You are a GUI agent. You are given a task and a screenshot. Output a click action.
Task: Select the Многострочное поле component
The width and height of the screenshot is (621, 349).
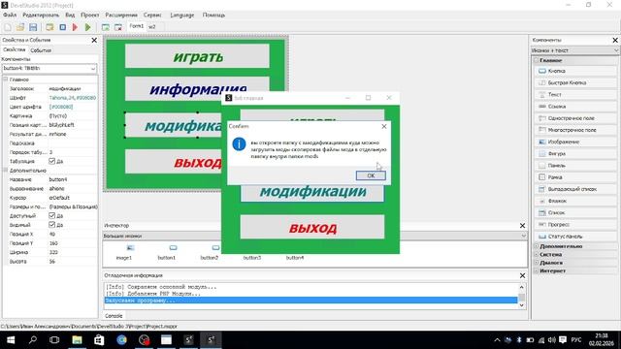[x=574, y=130]
